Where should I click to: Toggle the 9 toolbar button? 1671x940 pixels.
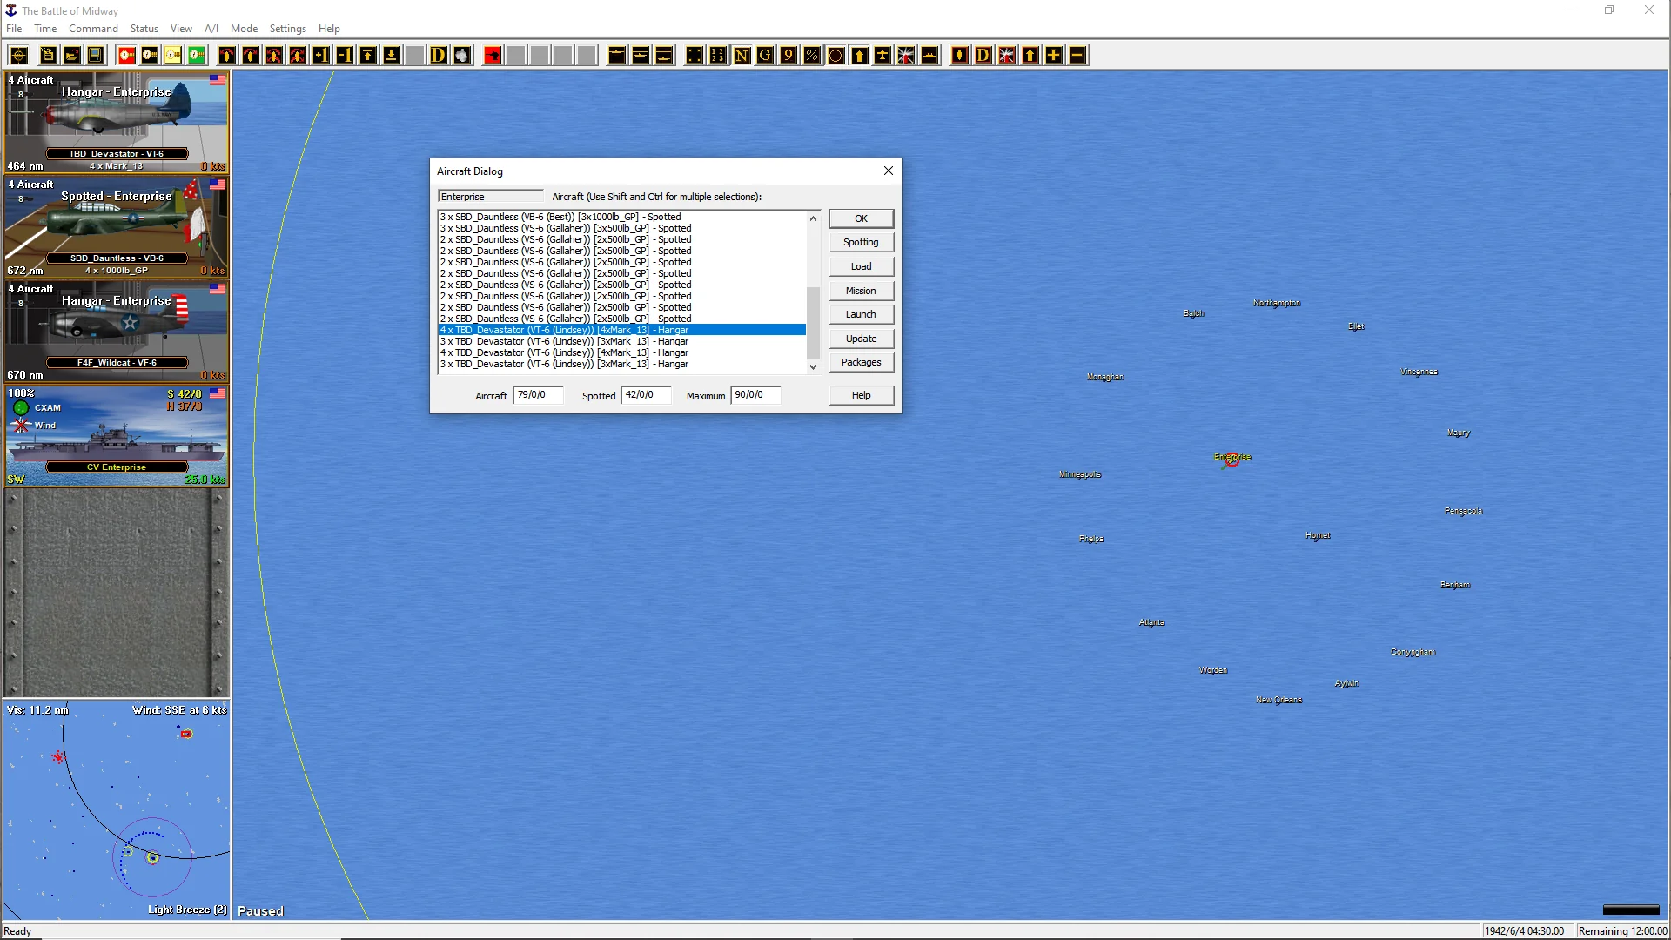(x=789, y=56)
